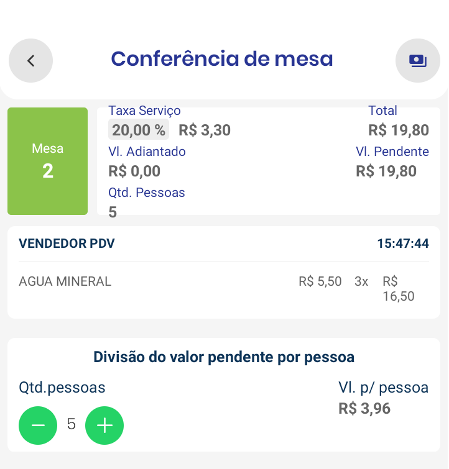This screenshot has height=469, width=449.
Task: Click the item subtotal R$ 16,50
Action: [399, 289]
